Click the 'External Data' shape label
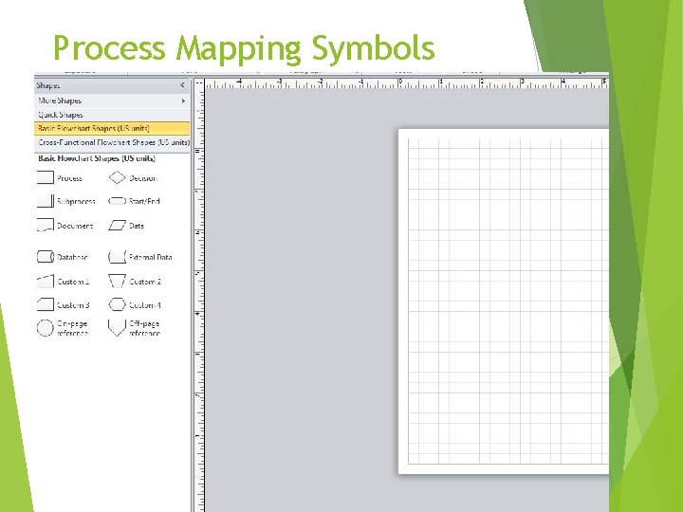 [150, 257]
